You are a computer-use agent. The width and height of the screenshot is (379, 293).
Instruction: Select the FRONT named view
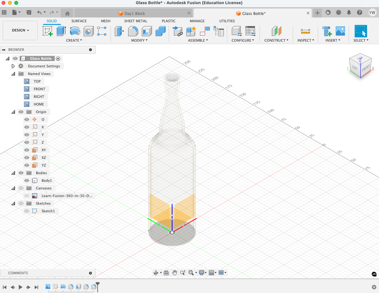(x=39, y=89)
